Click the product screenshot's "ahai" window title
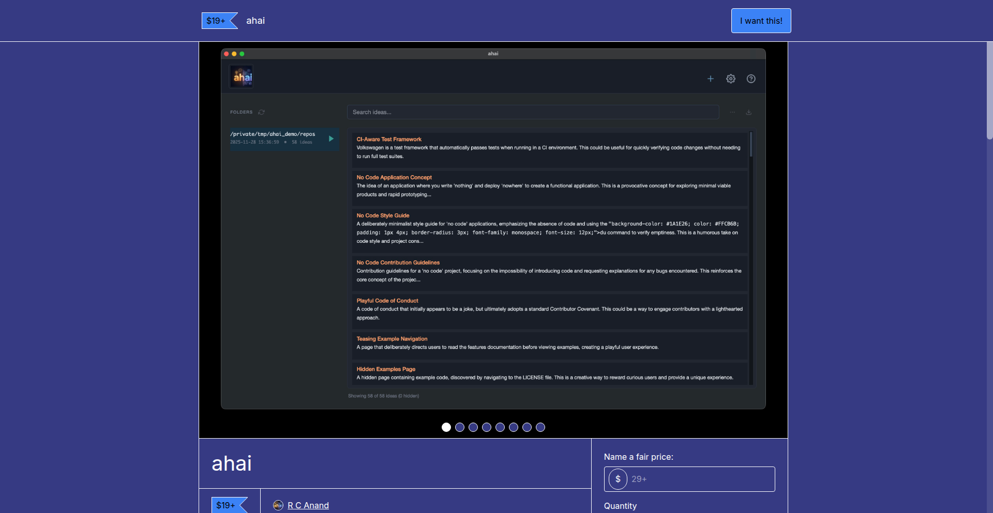Viewport: 993px width, 513px height. [493, 54]
